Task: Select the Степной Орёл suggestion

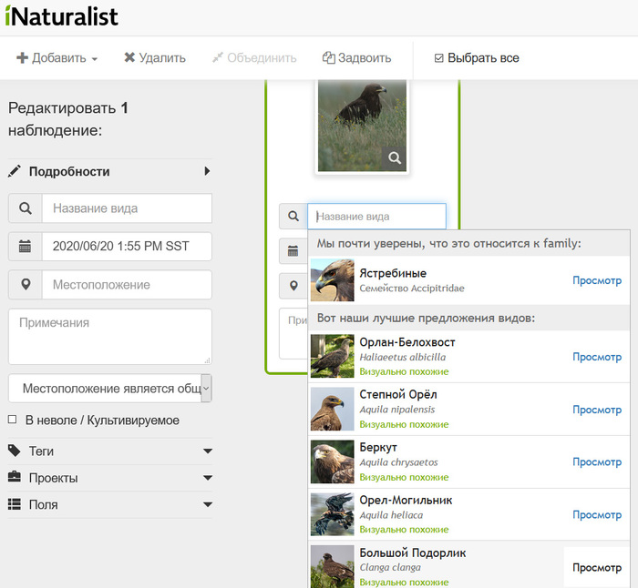Action: [468, 410]
